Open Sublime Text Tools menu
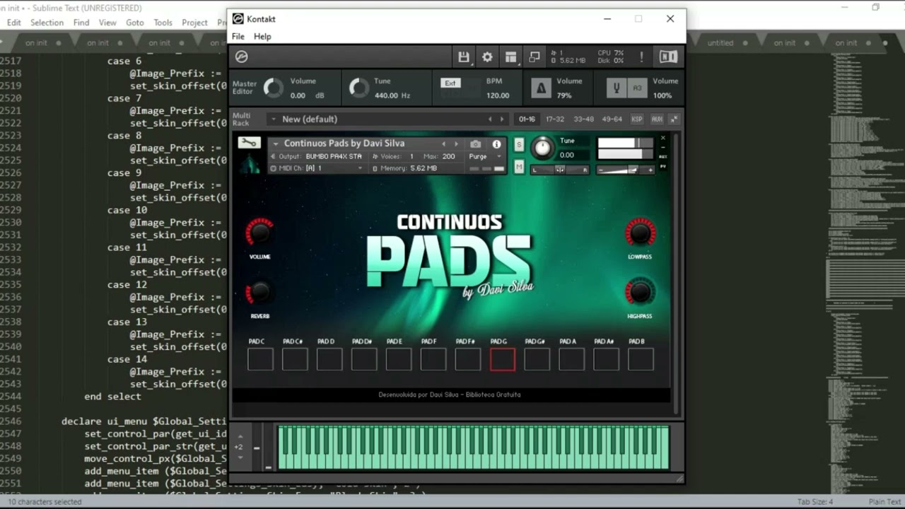 163,23
